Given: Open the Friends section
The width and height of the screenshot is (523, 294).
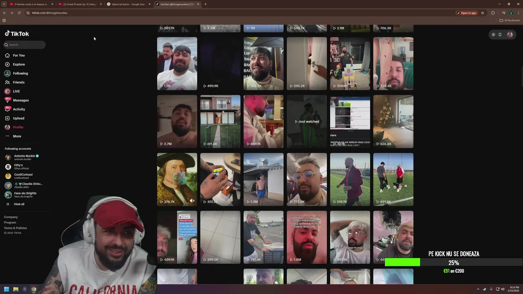Looking at the screenshot, I should [x=15, y=82].
